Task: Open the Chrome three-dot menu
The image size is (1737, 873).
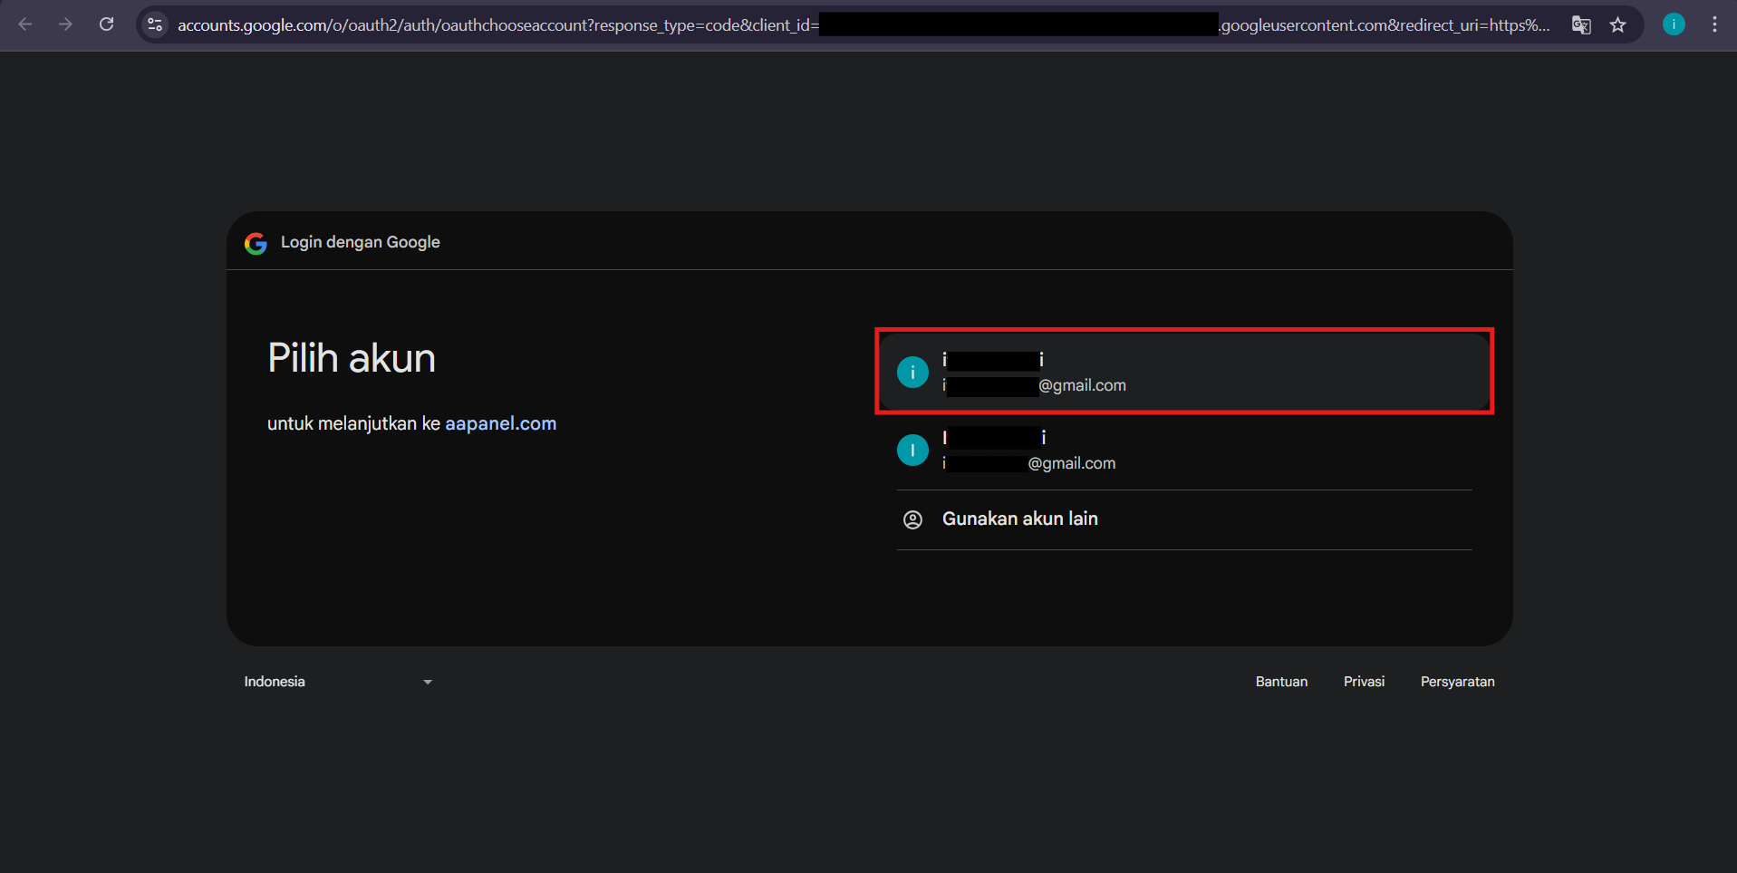Action: 1713,24
